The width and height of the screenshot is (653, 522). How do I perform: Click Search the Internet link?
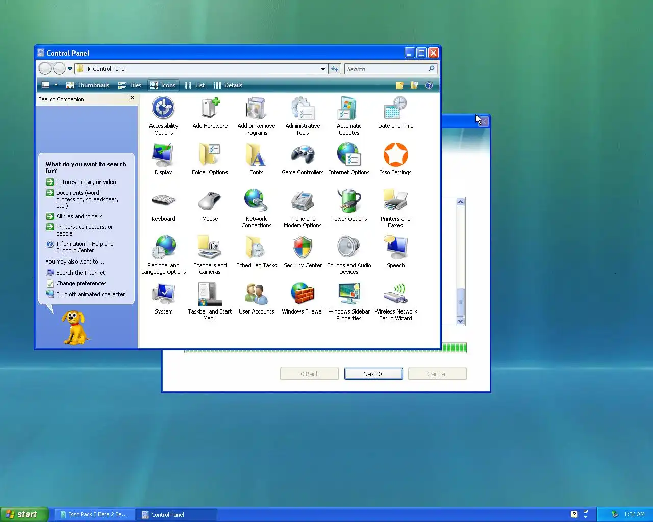tap(76, 273)
